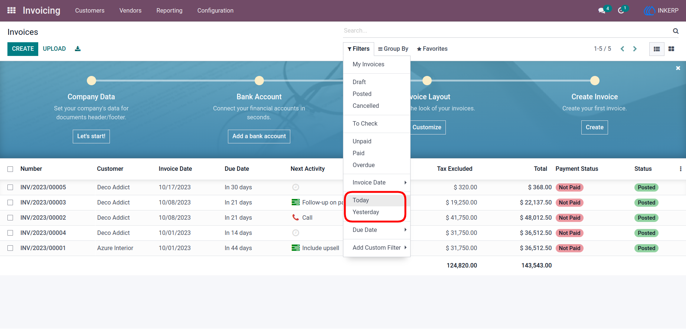Open the Configuration menu
The image size is (686, 329).
215,10
